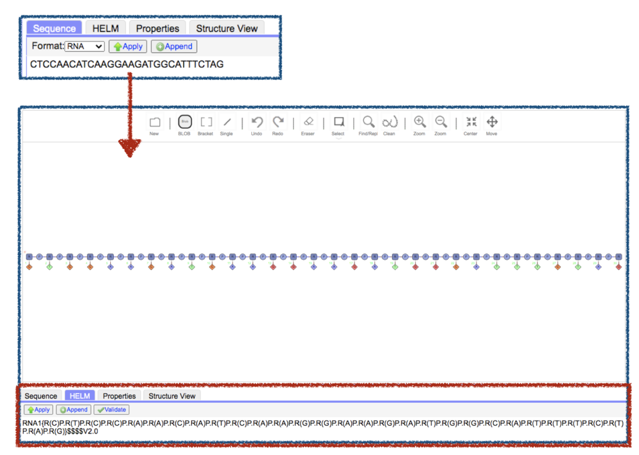This screenshot has height=455, width=639.
Task: Select the orange C base at position 1
Action: [x=29, y=267]
